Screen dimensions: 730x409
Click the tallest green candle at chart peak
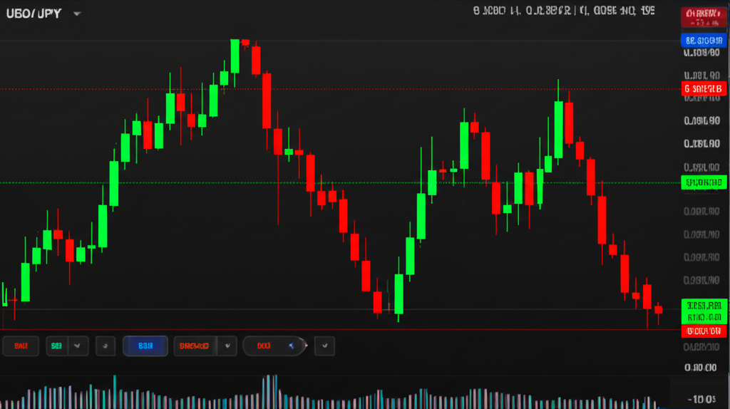coord(235,56)
